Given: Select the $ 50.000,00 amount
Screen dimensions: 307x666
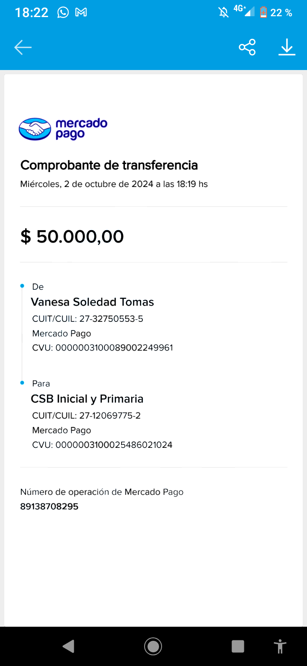Looking at the screenshot, I should pos(72,237).
